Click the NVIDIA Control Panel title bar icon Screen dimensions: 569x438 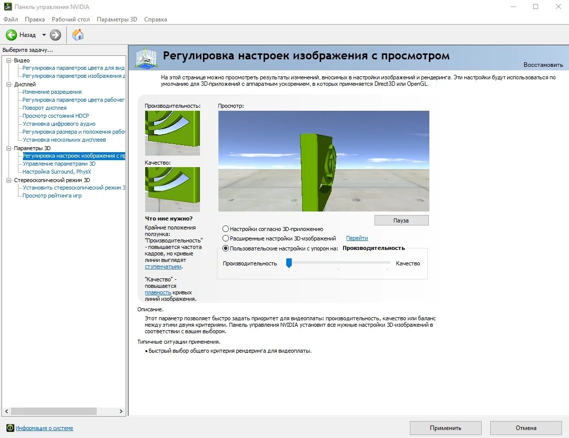(x=7, y=6)
